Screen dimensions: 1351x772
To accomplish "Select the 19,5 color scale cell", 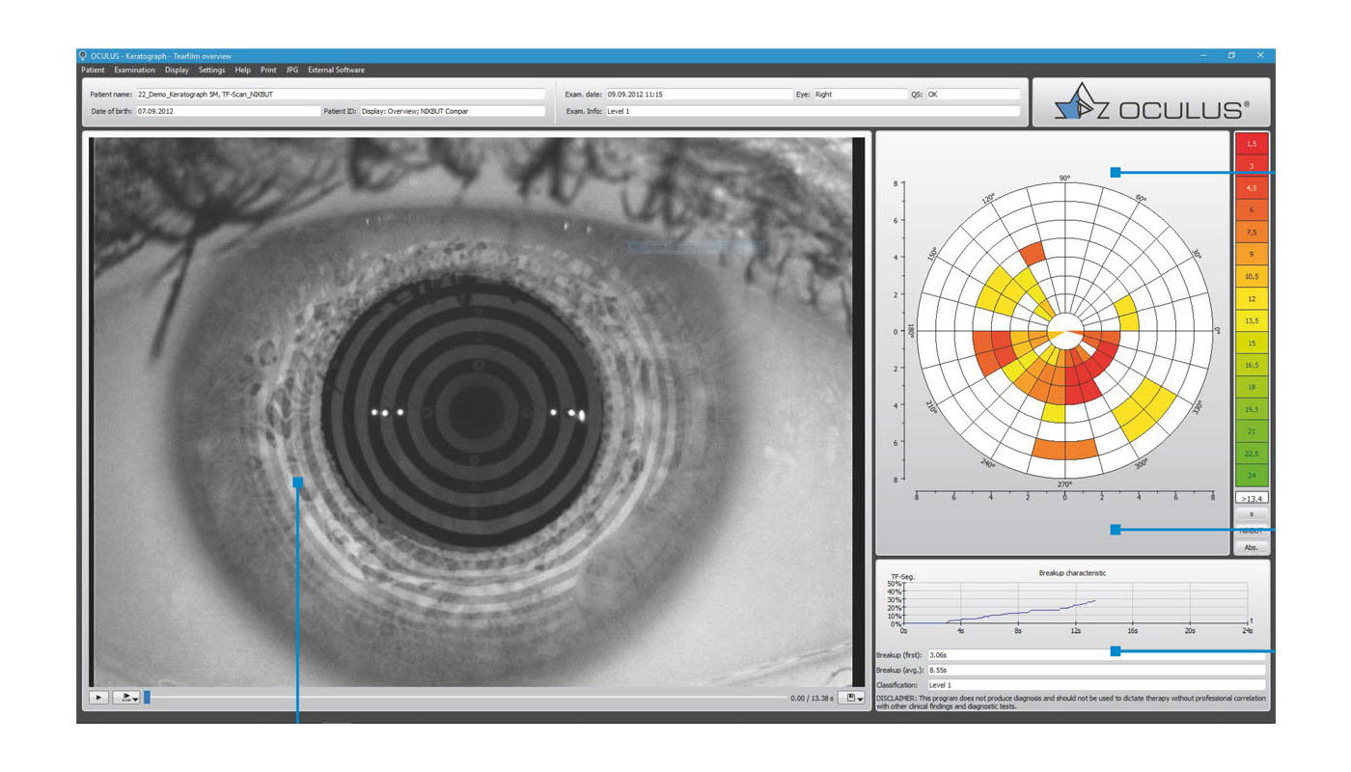I will click(x=1252, y=410).
